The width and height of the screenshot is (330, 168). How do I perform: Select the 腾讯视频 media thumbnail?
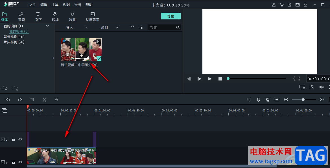(81, 50)
